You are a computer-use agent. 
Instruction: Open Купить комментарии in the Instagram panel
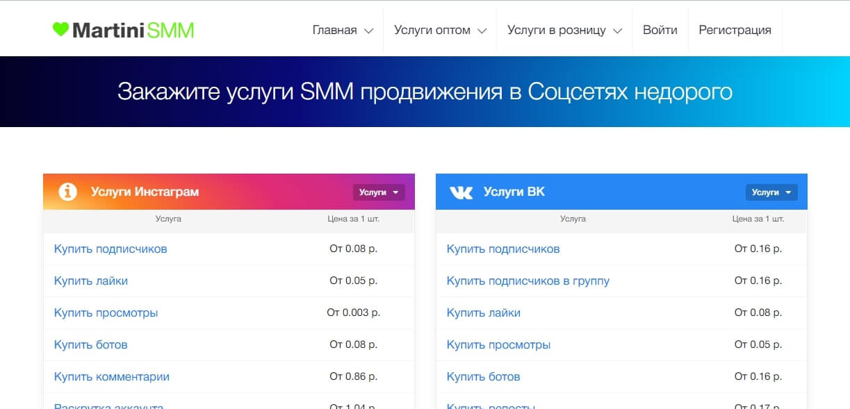tap(112, 376)
